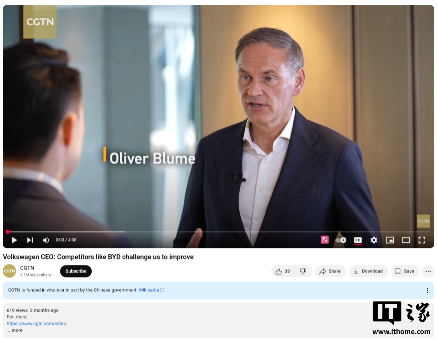Open more actions menu beside Save
The image size is (437, 340).
[428, 271]
